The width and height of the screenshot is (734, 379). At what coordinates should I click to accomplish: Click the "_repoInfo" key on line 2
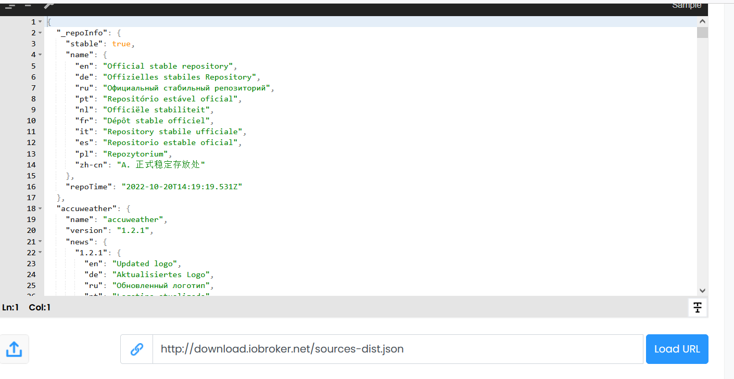[x=82, y=33]
